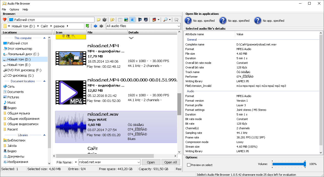Viewport: 324px width, 177px height.
Task: Collapse the This computer locations section
Action: tap(44, 38)
